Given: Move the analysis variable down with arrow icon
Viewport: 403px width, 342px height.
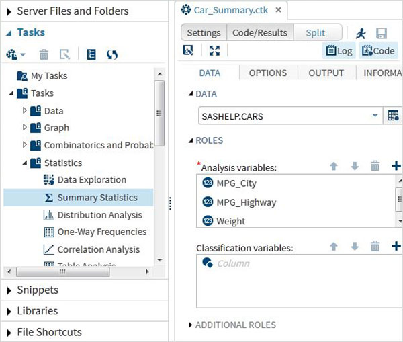Looking at the screenshot, I should pyautogui.click(x=355, y=166).
